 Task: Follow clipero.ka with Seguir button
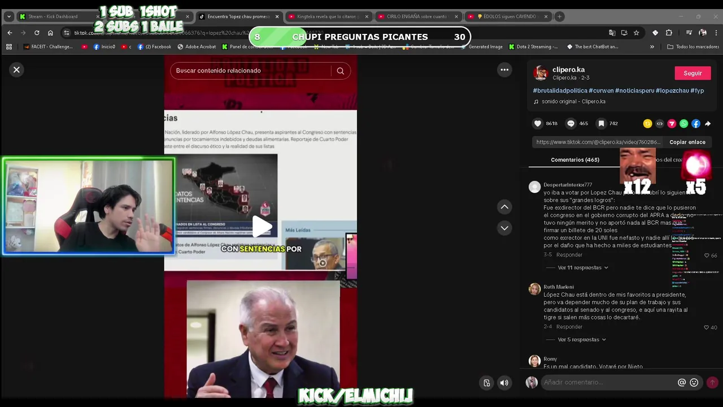(692, 73)
